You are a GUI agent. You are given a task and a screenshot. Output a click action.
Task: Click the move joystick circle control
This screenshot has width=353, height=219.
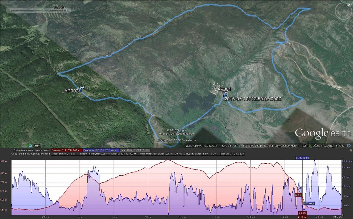pyautogui.click(x=343, y=28)
